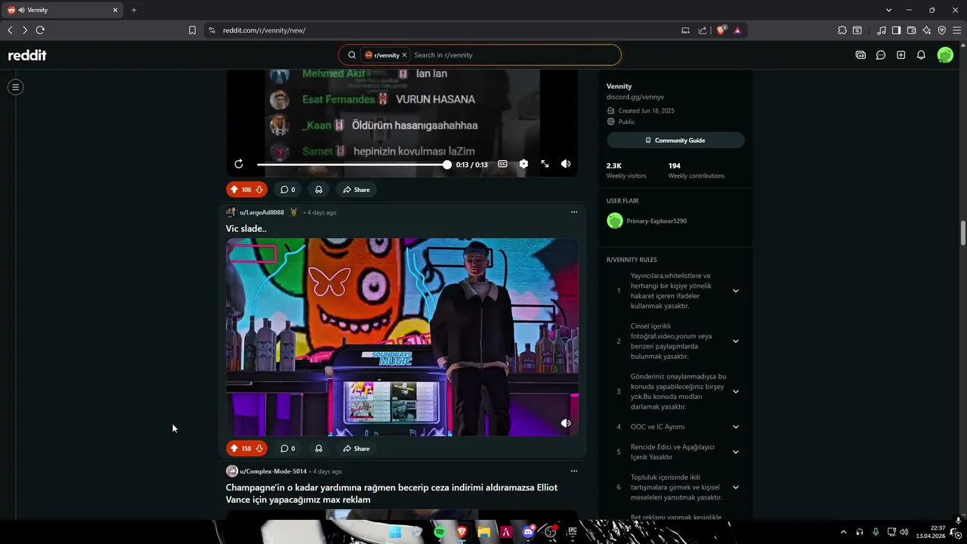967x544 pixels.
Task: Give award to the Vic slade post
Action: pyautogui.click(x=319, y=449)
